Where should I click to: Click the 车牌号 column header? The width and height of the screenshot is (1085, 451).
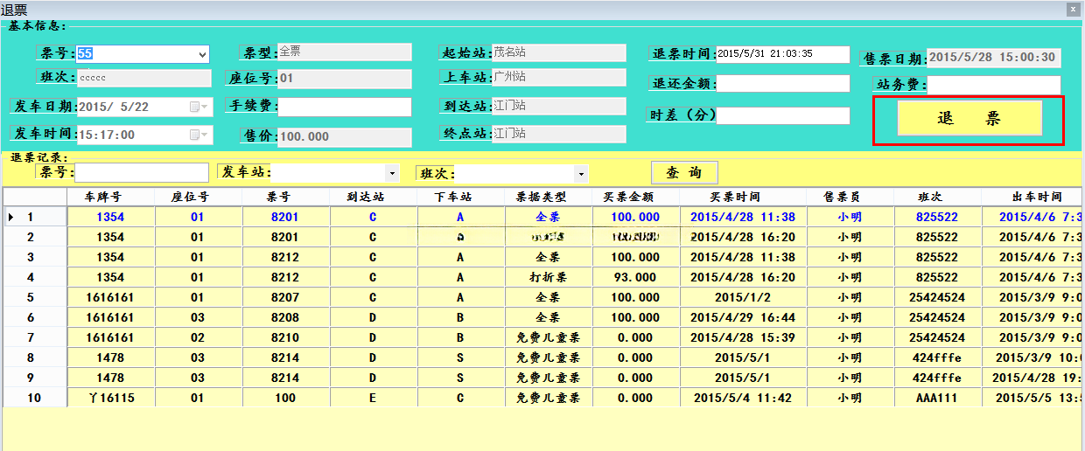(111, 197)
